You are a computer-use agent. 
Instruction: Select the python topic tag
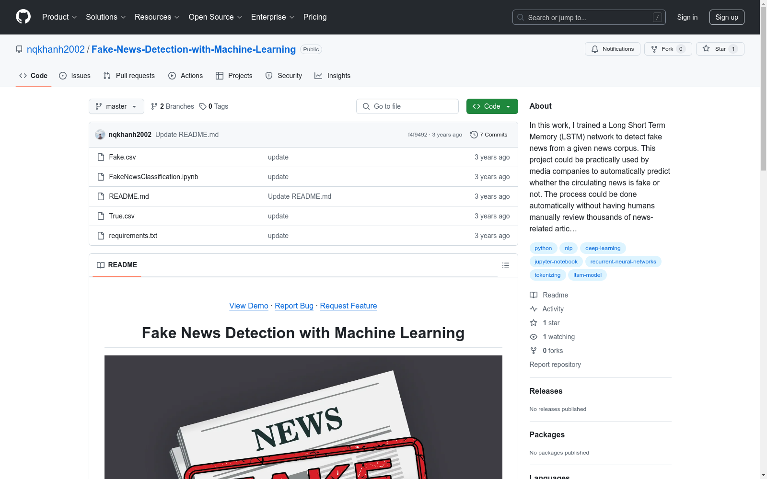tap(543, 248)
